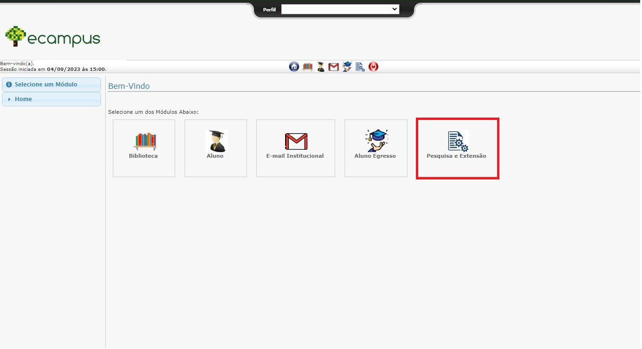642x349 pixels.
Task: Click the 'E-mail Institucional' tile label
Action: click(295, 156)
